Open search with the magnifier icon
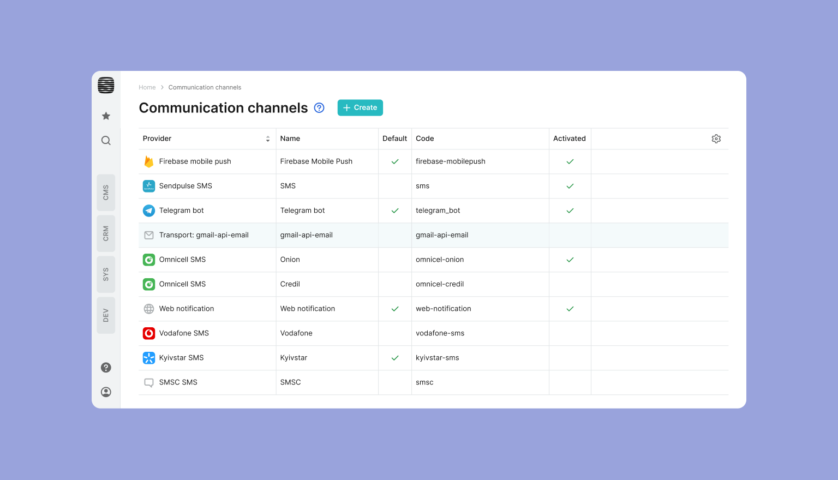This screenshot has height=480, width=838. [x=106, y=141]
